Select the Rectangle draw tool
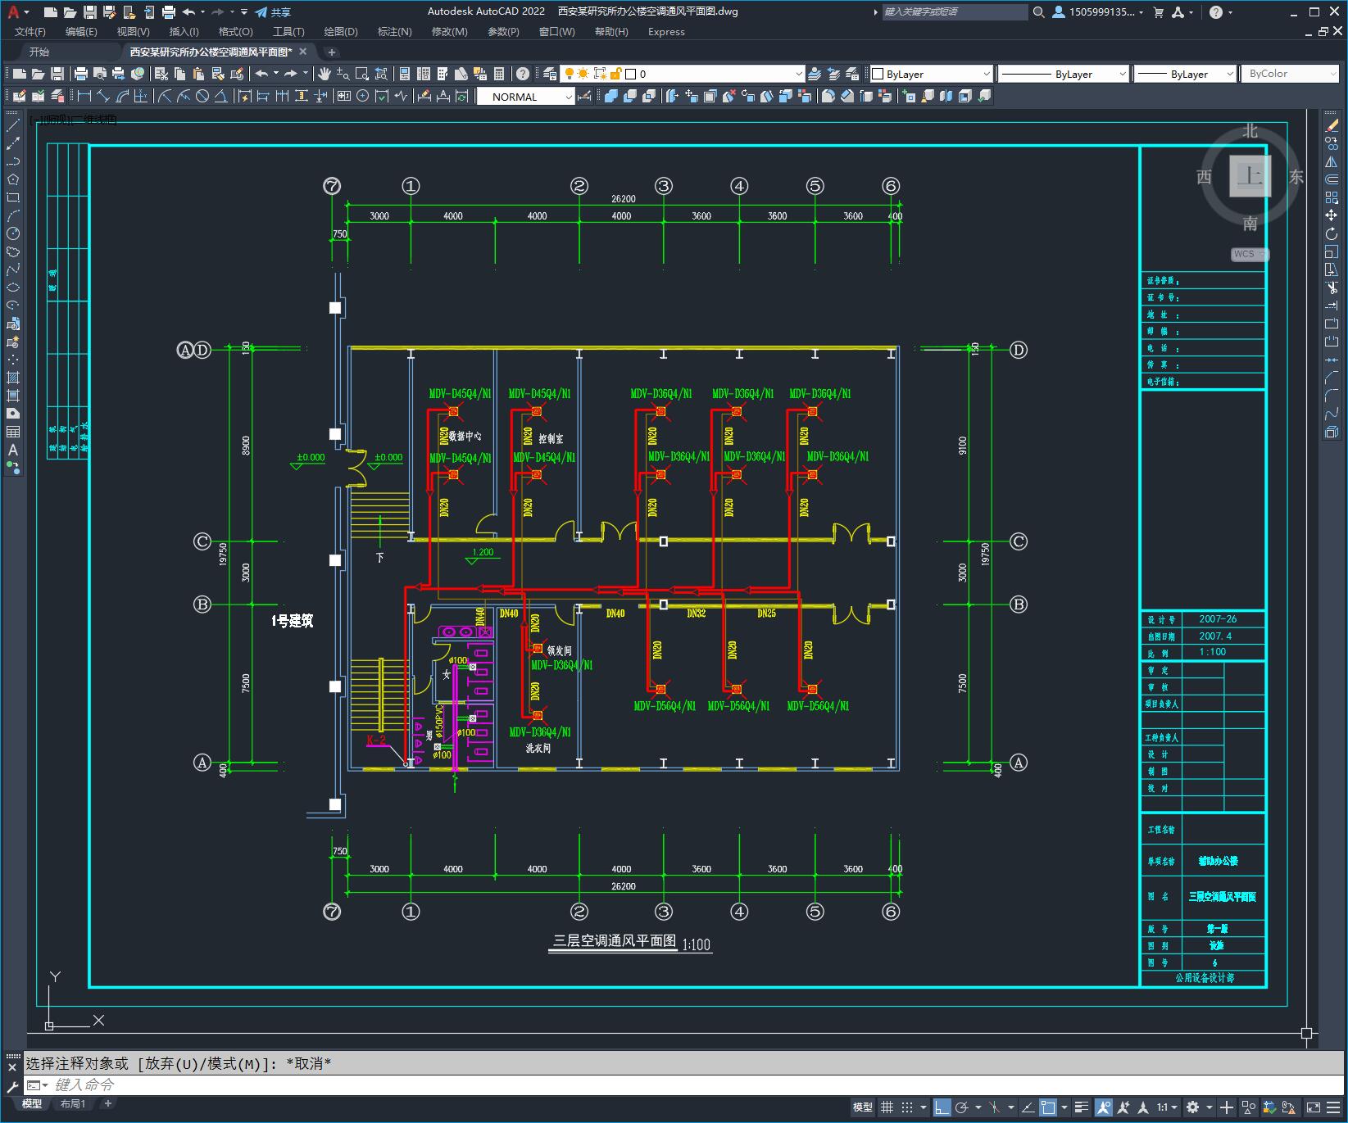This screenshot has width=1348, height=1123. click(x=12, y=197)
